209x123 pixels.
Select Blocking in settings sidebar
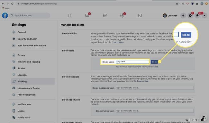click(33, 81)
